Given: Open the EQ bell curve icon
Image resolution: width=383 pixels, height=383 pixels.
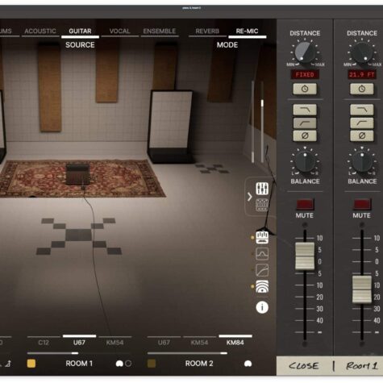Looking at the screenshot, I should [262, 254].
